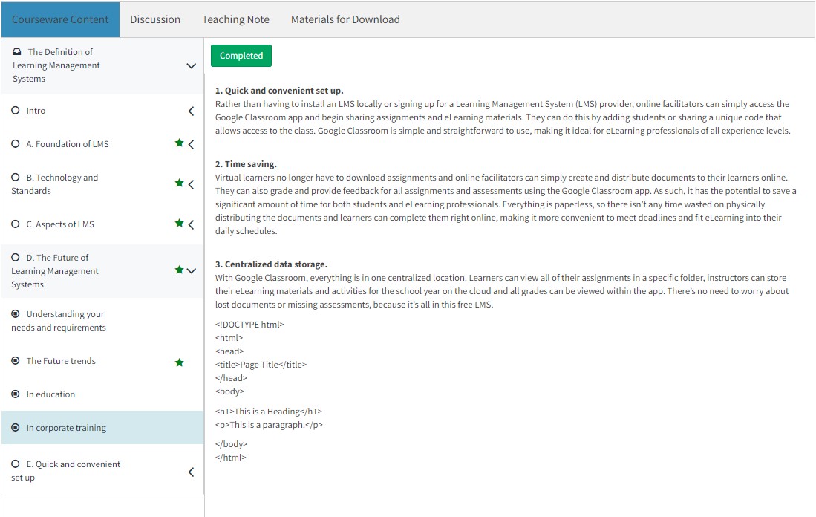The image size is (816, 517).
Task: Open the Materials for Download tab
Action: click(x=345, y=19)
